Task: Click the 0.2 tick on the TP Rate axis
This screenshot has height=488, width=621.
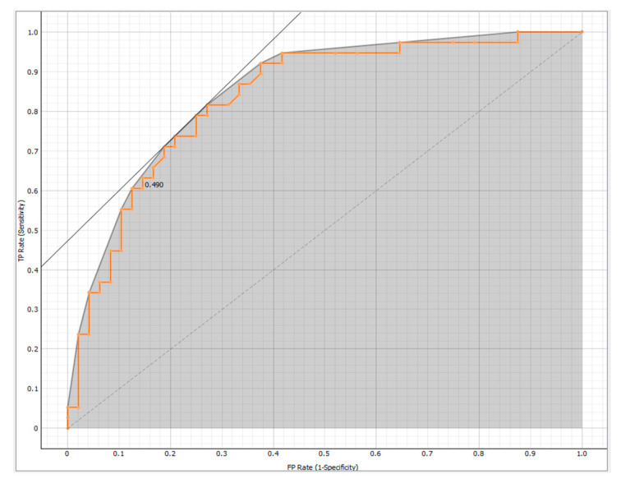Action: coord(33,349)
